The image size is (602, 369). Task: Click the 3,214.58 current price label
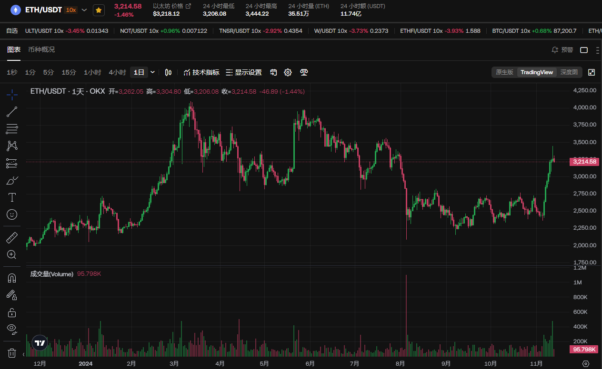coord(584,162)
